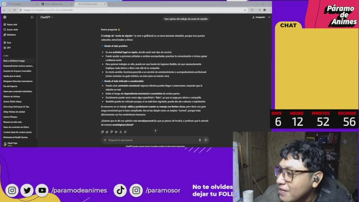Start a Nuevo chat
This screenshot has width=359, height=202.
point(11,24)
